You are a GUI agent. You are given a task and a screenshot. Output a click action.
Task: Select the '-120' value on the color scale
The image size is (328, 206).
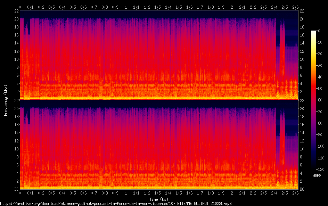pyautogui.click(x=320, y=170)
